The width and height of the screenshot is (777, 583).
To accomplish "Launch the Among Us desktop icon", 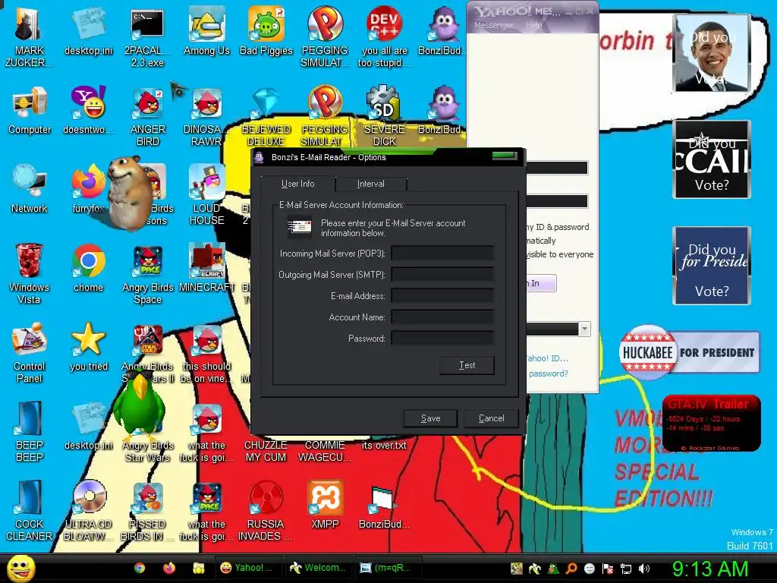I will coord(206,30).
